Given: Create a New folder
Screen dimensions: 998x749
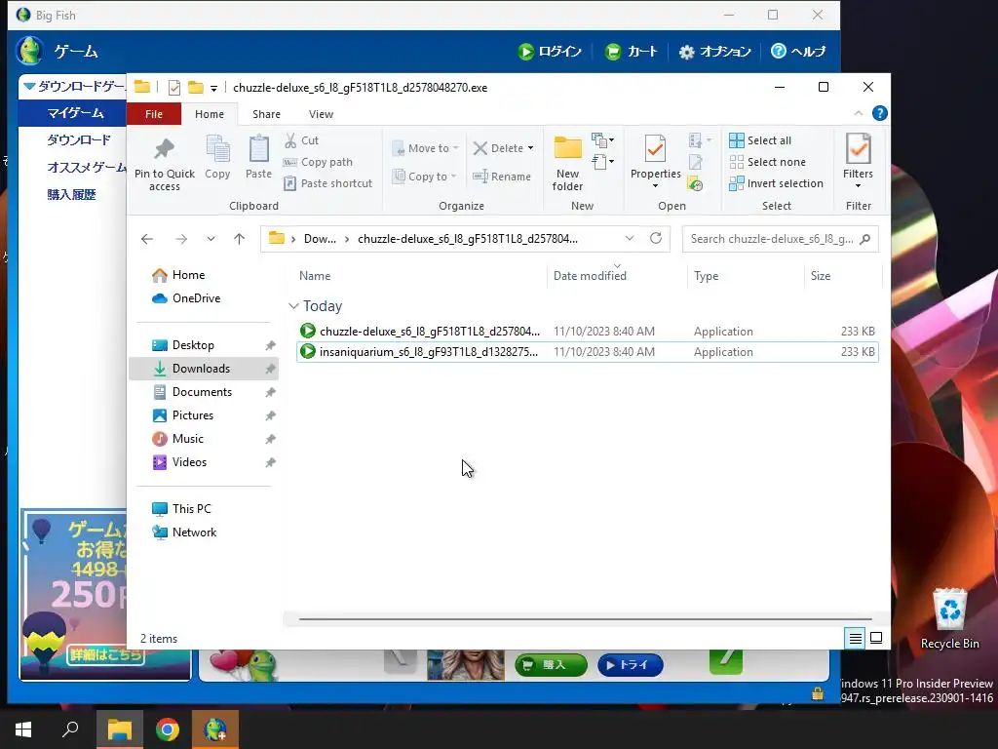Looking at the screenshot, I should (x=567, y=163).
